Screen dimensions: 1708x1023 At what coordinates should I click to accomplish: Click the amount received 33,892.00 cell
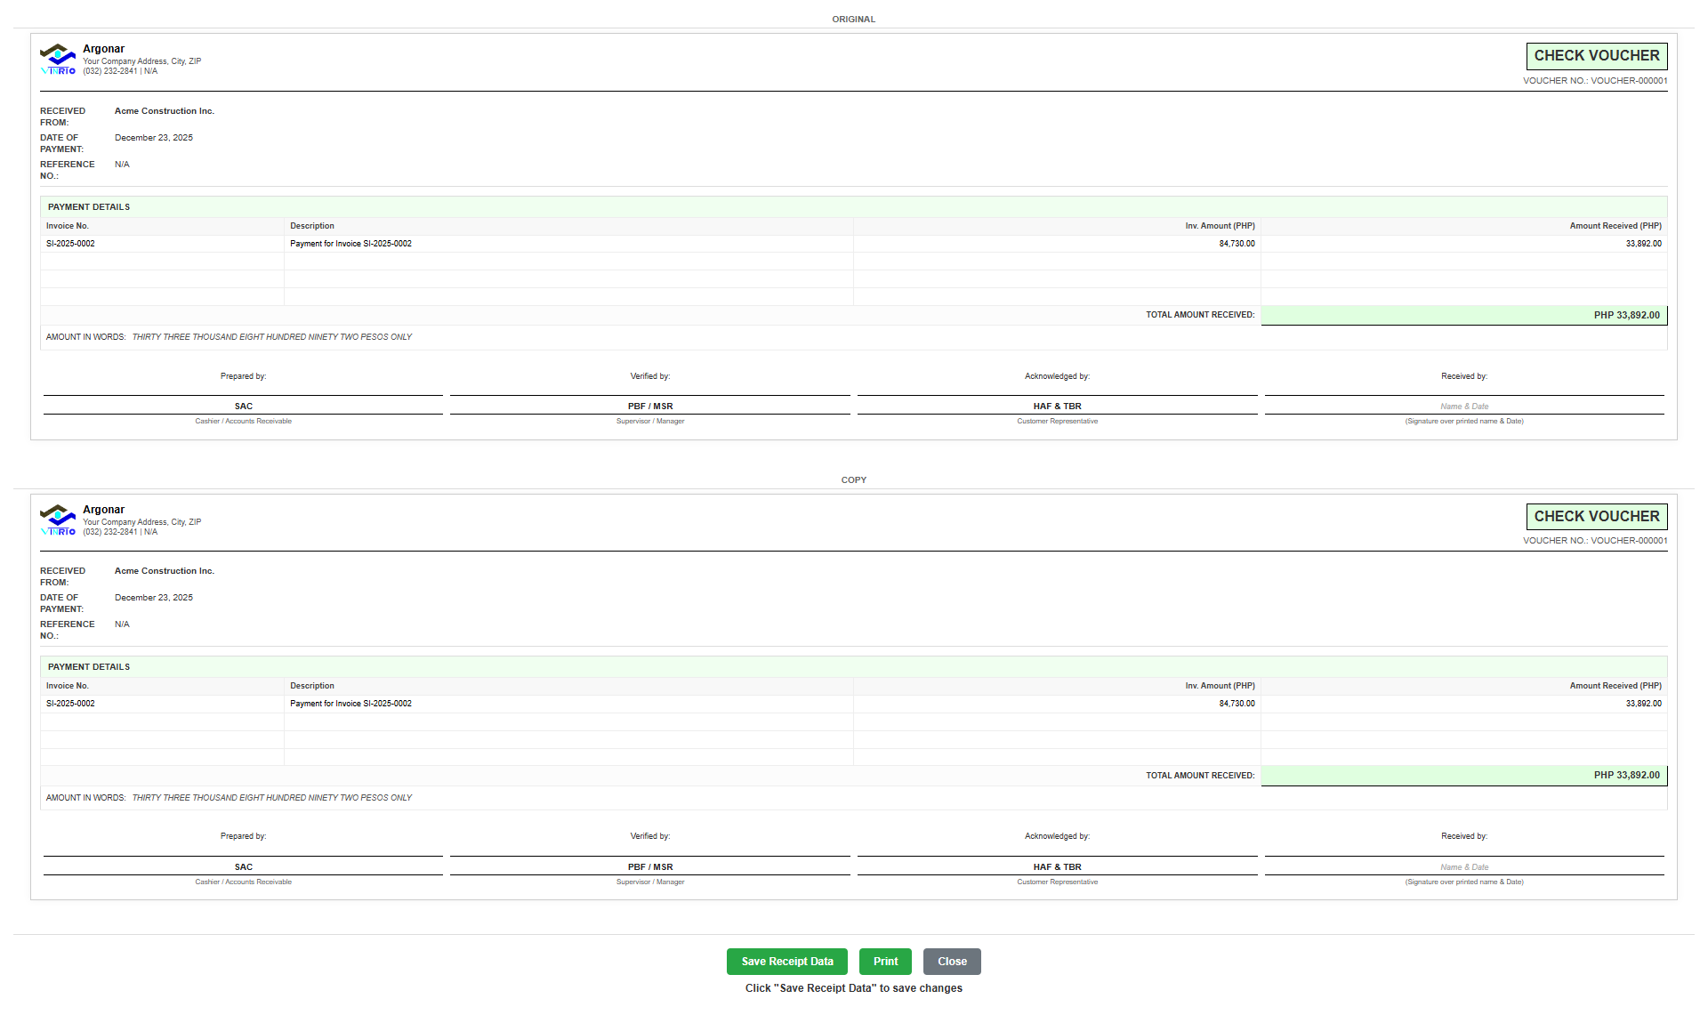coord(1638,242)
